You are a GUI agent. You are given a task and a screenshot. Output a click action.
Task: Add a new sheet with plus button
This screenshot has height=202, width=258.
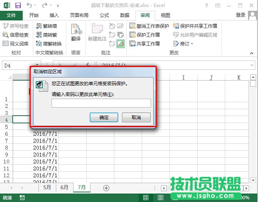click(106, 188)
